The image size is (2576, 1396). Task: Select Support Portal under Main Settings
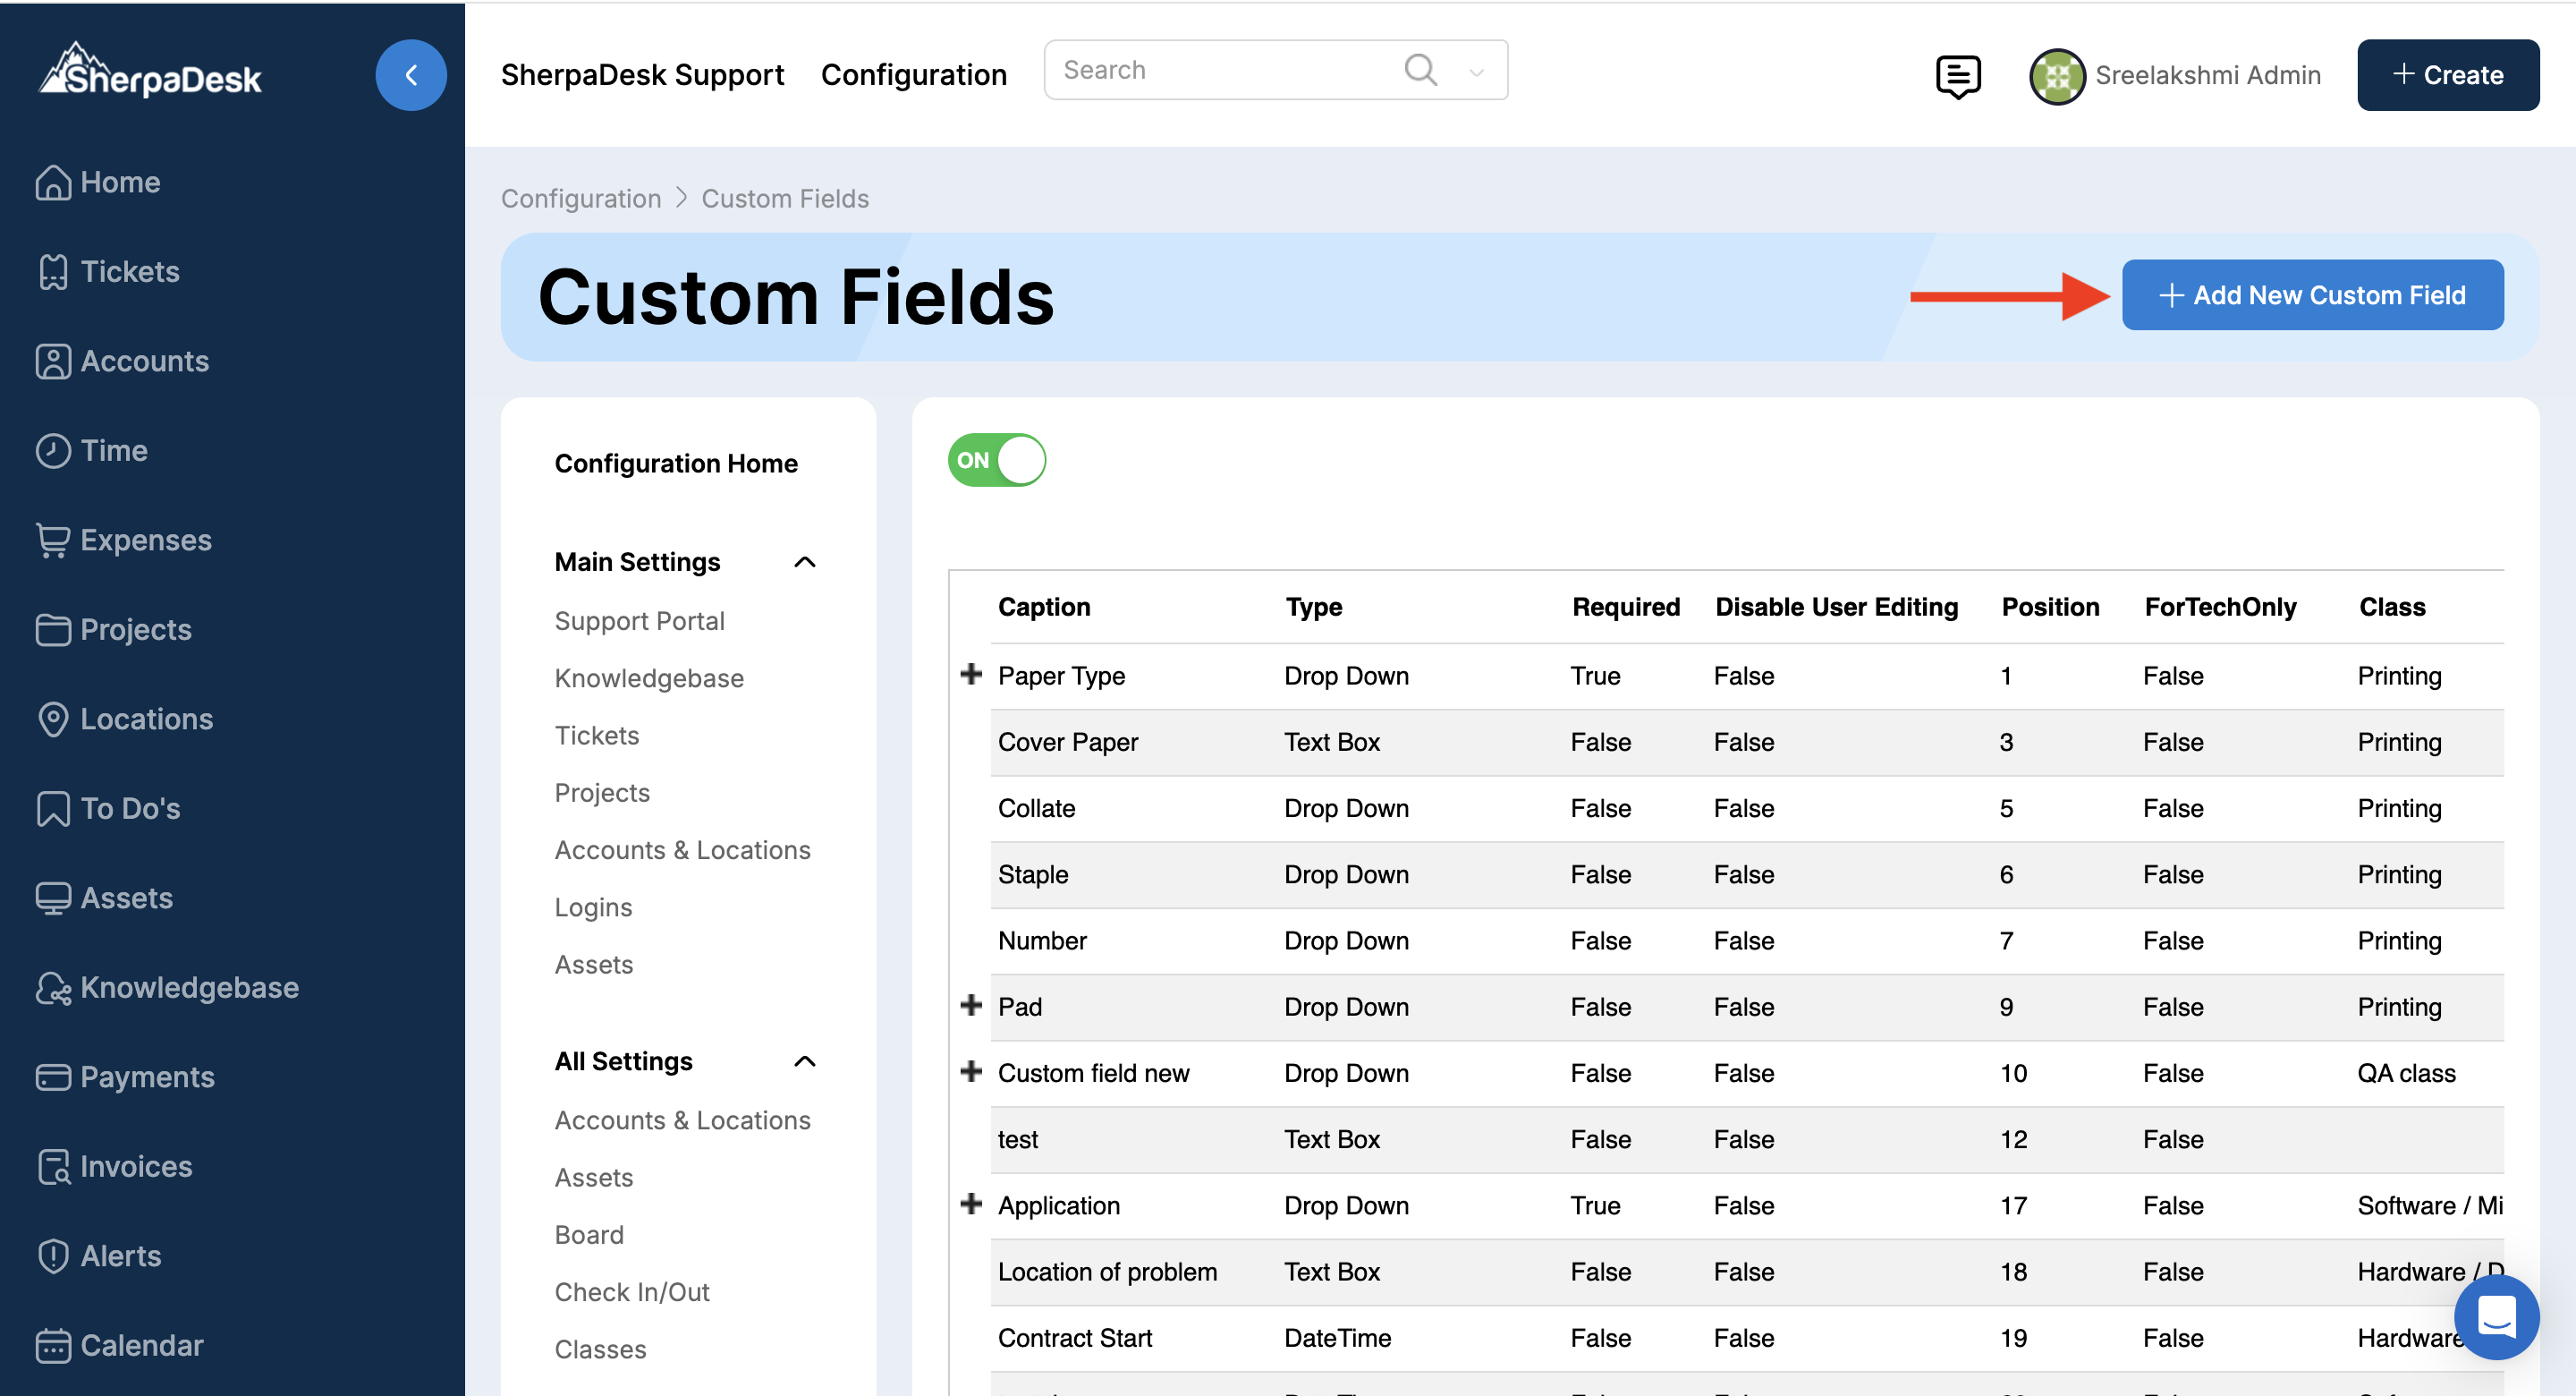click(639, 620)
